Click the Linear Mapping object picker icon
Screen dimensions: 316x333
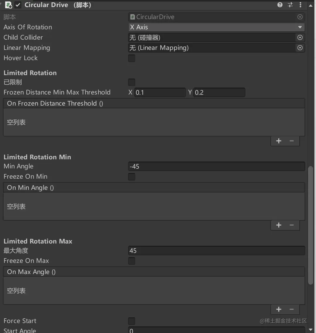click(300, 48)
